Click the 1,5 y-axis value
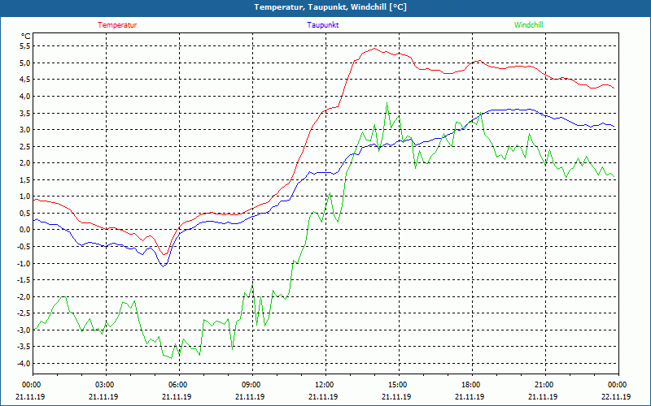 [x=25, y=179]
